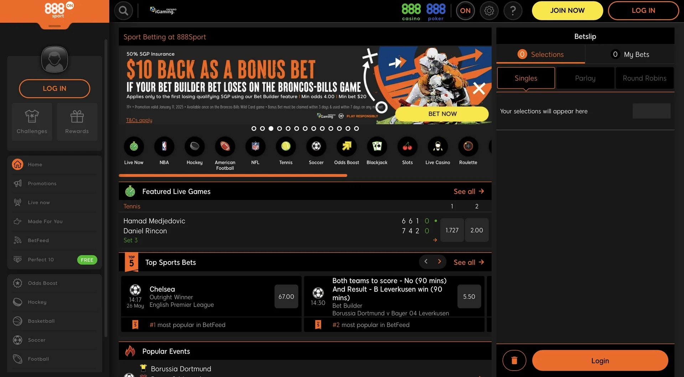This screenshot has width=684, height=377.
Task: Open the 888 poker logo
Action: point(436,12)
